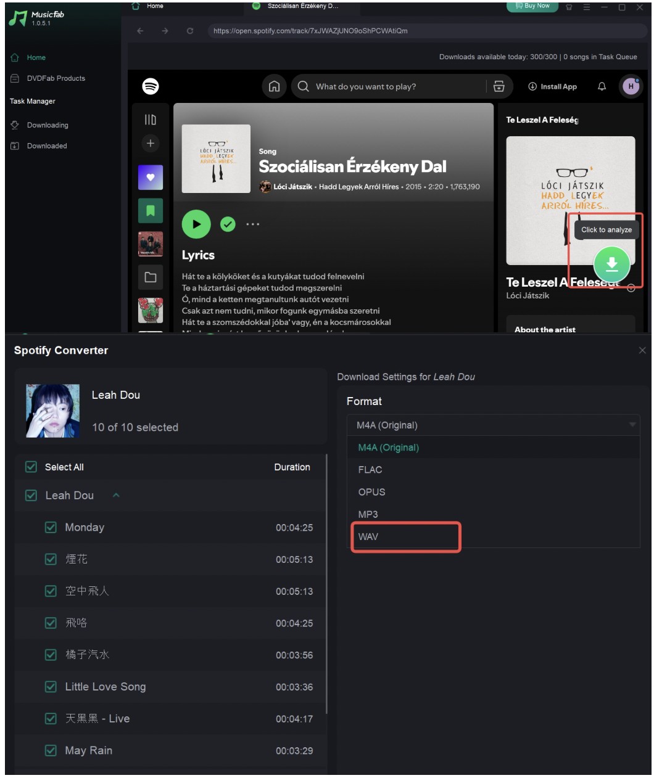Open Spotify notifications bell icon
Viewport: 654px width, 778px height.
[x=602, y=86]
